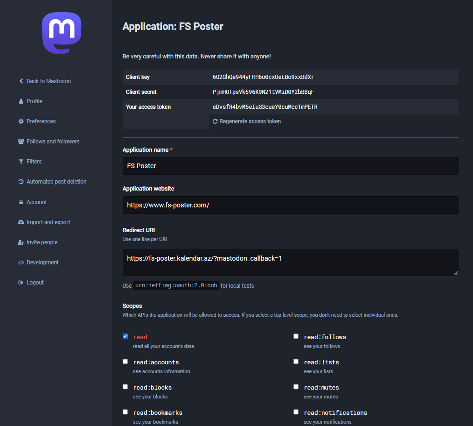Viewport: 473px width, 426px height.
Task: Open Follows and followers page
Action: [x=53, y=142]
